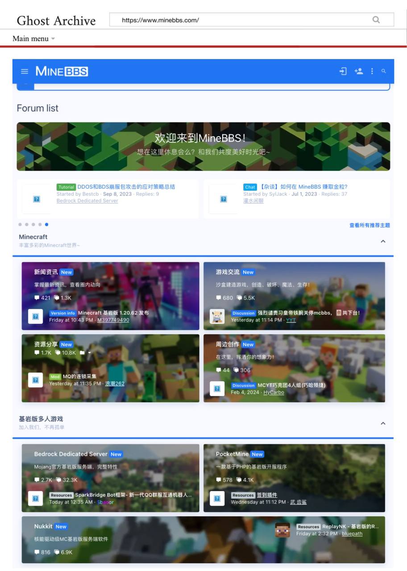Click the threads icon beside 816
The height and width of the screenshot is (571, 407).
(x=37, y=552)
